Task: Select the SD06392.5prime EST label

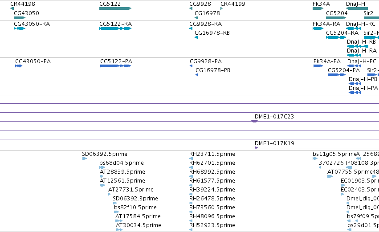Action: (104, 154)
